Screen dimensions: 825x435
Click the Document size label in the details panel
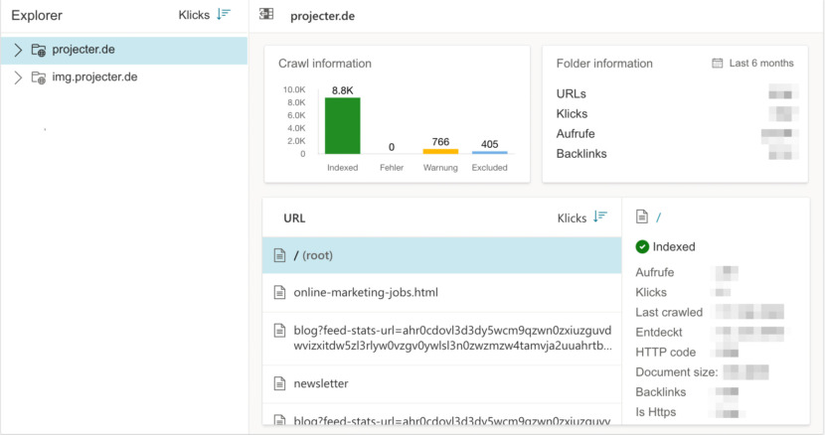tap(677, 371)
